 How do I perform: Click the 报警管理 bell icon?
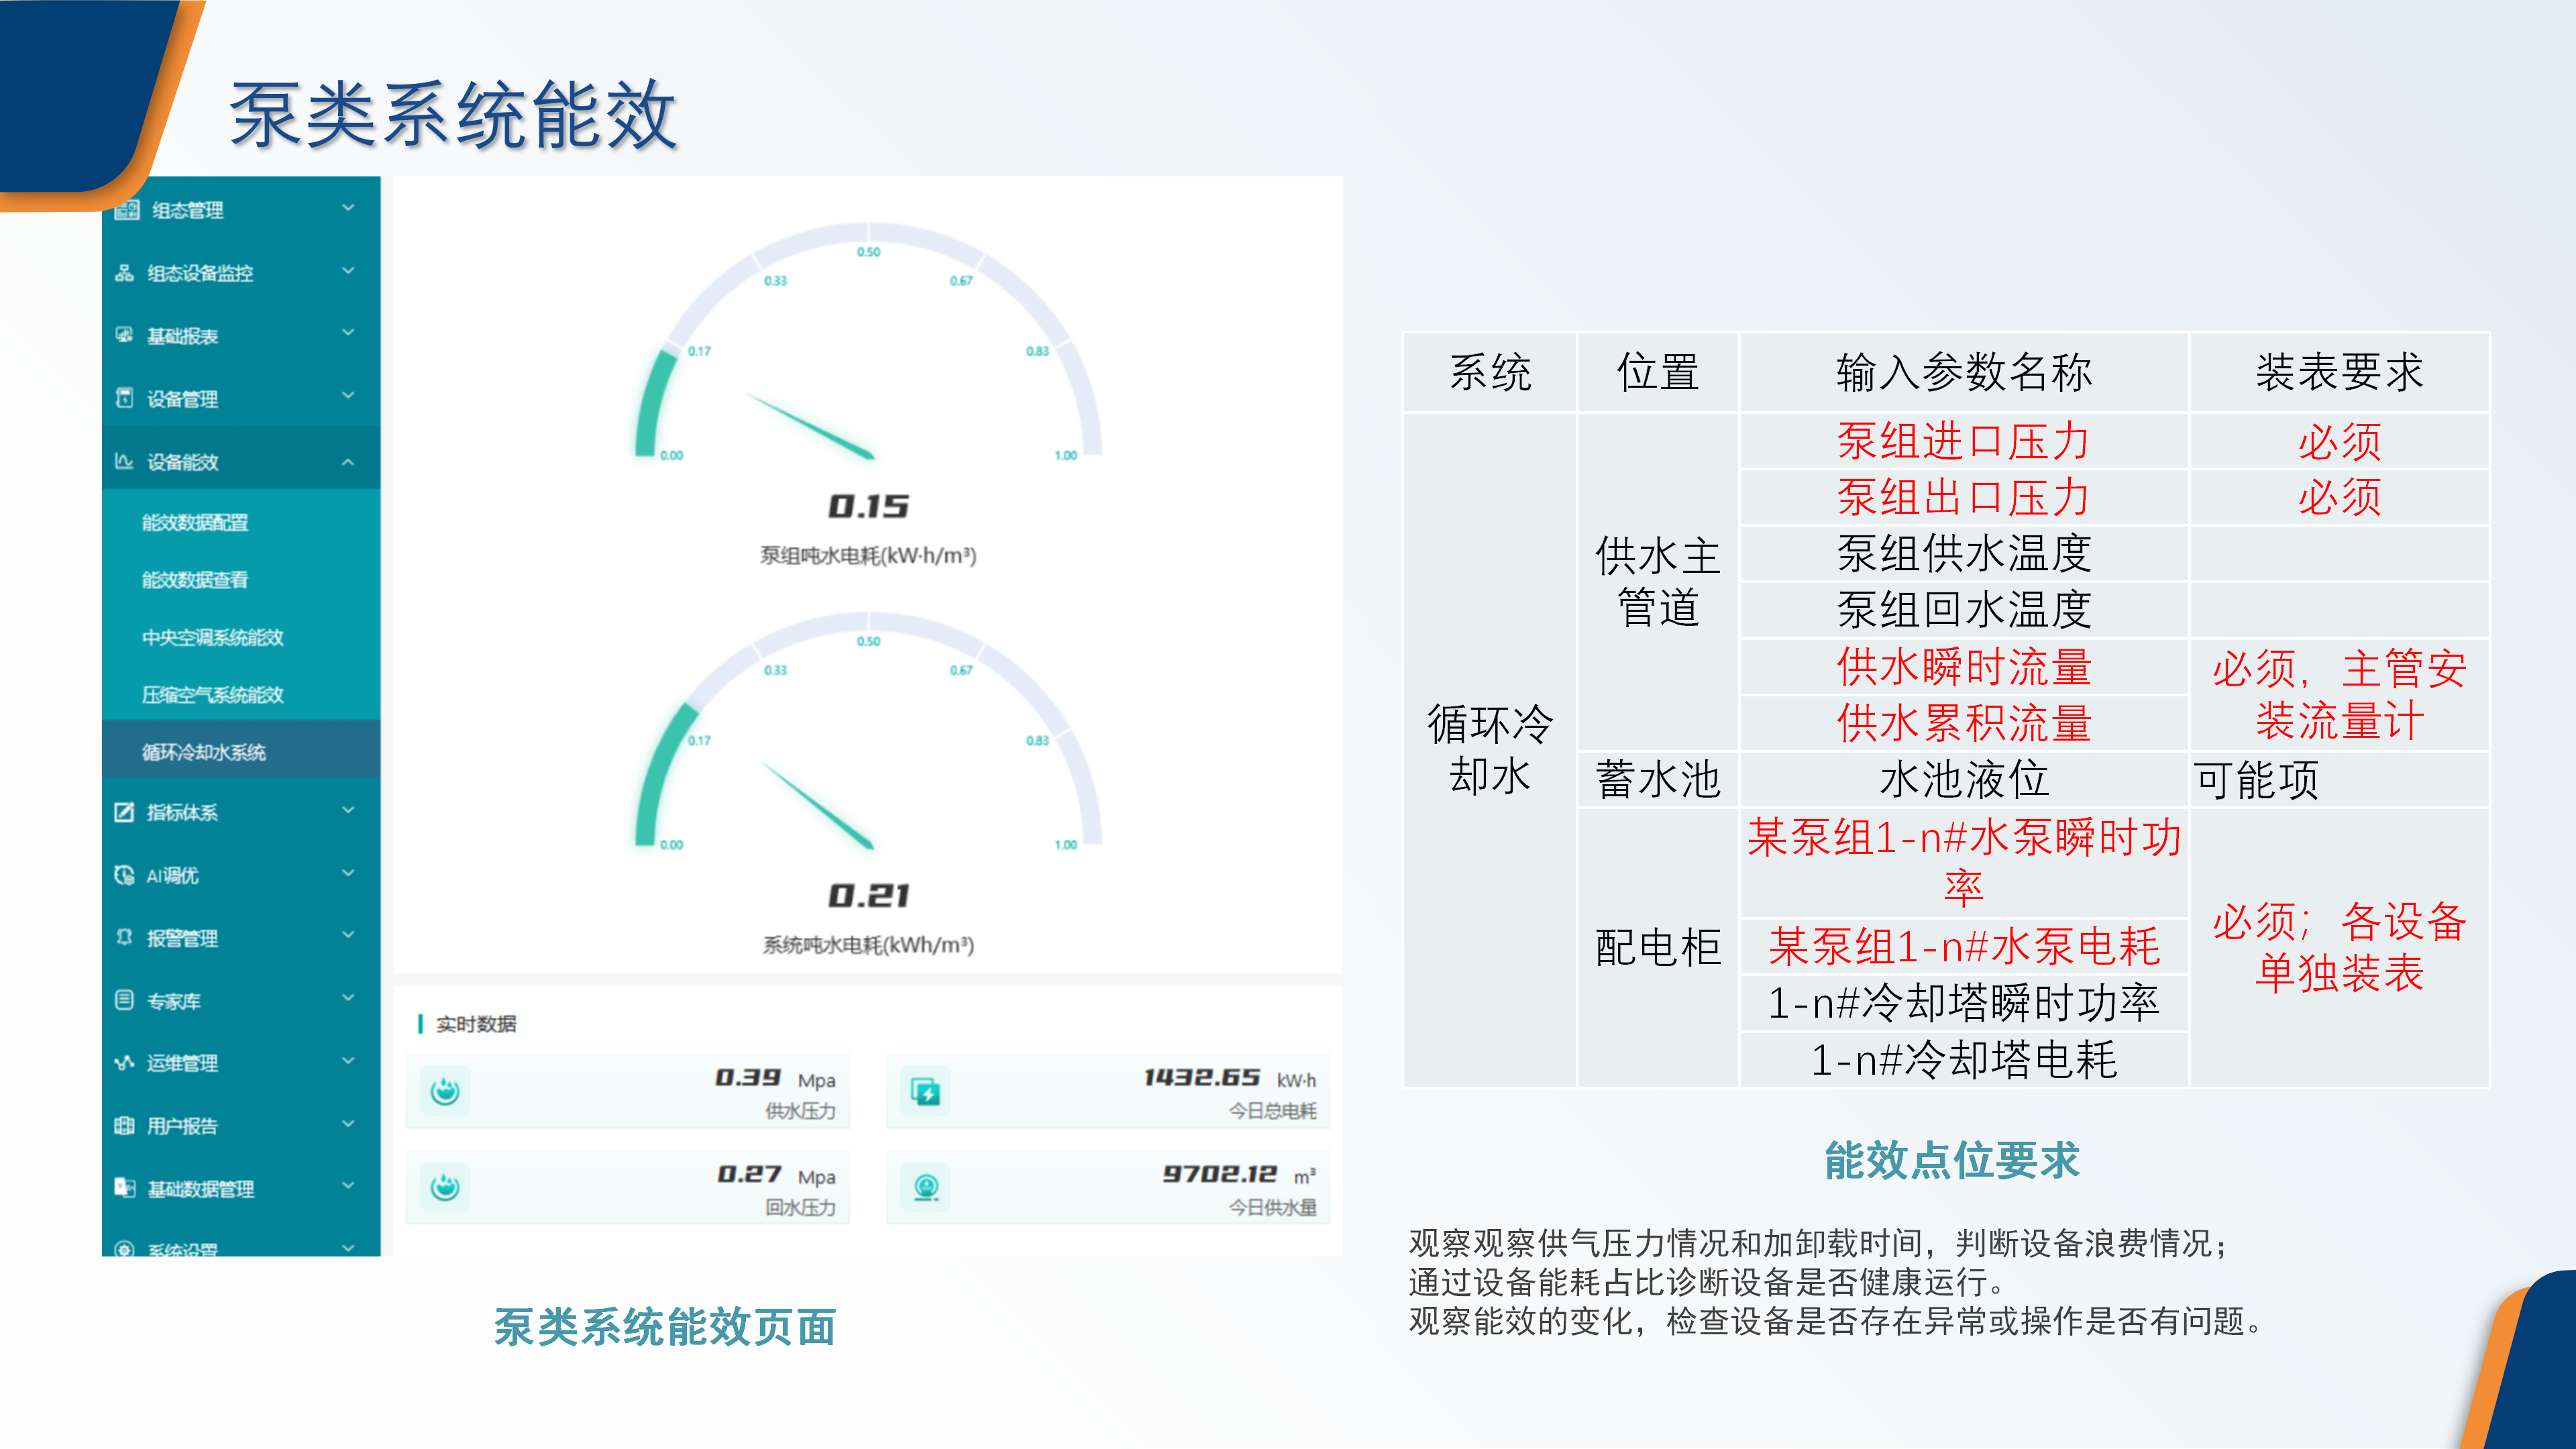tap(124, 937)
